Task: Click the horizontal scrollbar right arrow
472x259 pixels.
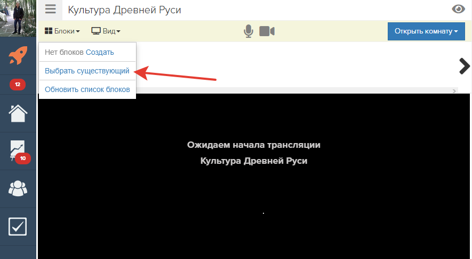Action: click(x=454, y=90)
